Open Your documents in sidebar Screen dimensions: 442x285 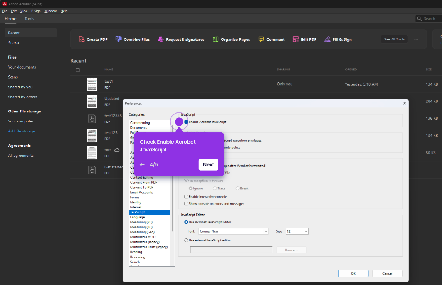click(x=22, y=67)
